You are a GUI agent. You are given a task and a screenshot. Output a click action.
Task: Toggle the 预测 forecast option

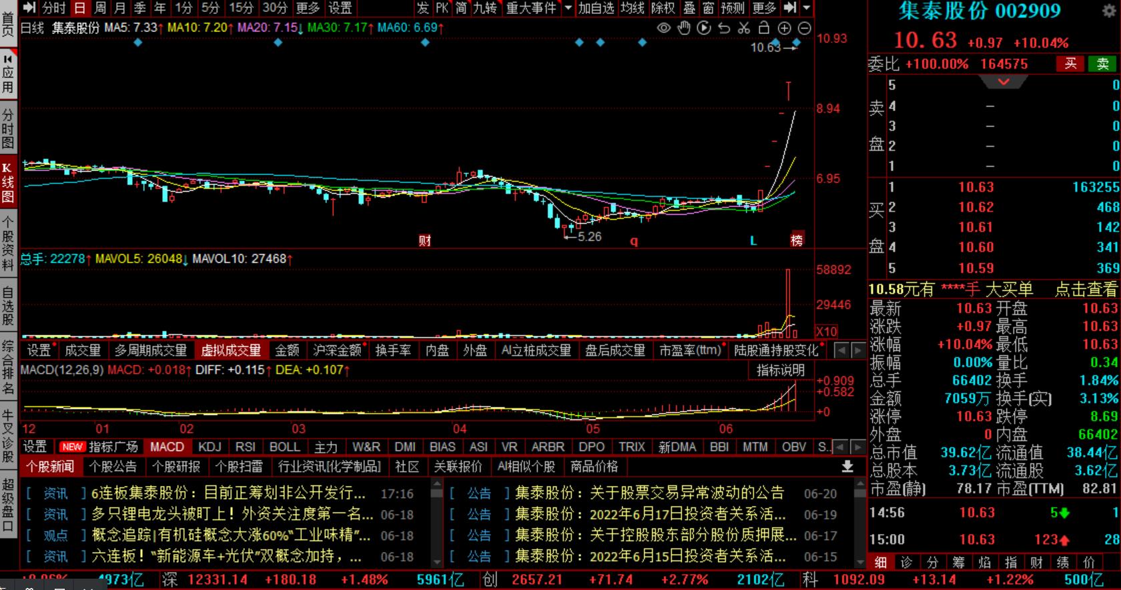coord(732,8)
